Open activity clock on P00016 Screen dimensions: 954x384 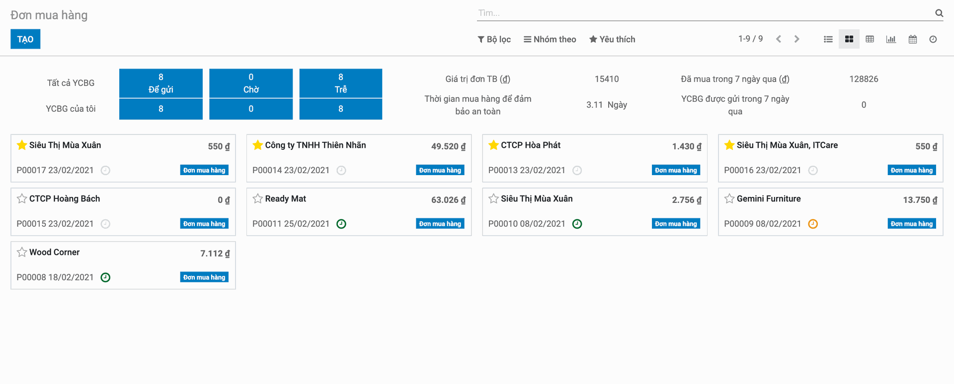tap(813, 170)
